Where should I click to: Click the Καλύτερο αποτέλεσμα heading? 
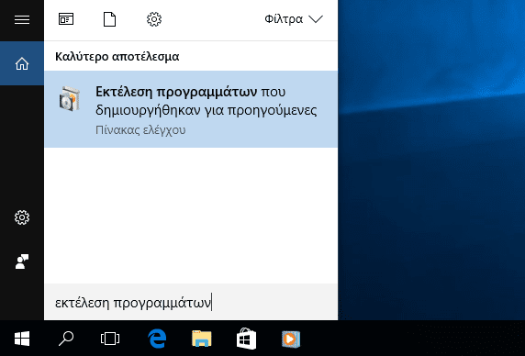tap(117, 57)
